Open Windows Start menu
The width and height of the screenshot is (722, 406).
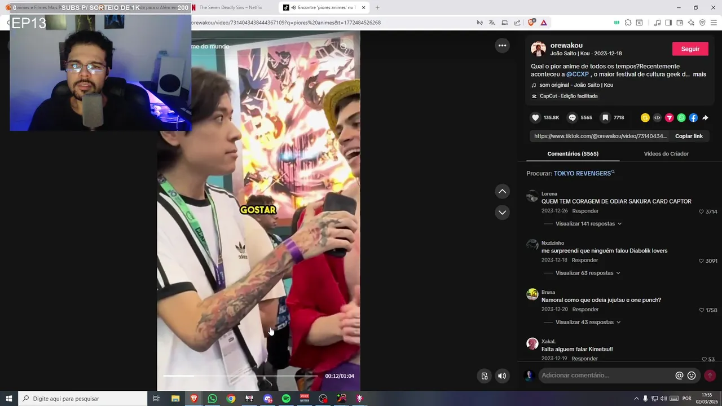pyautogui.click(x=9, y=399)
